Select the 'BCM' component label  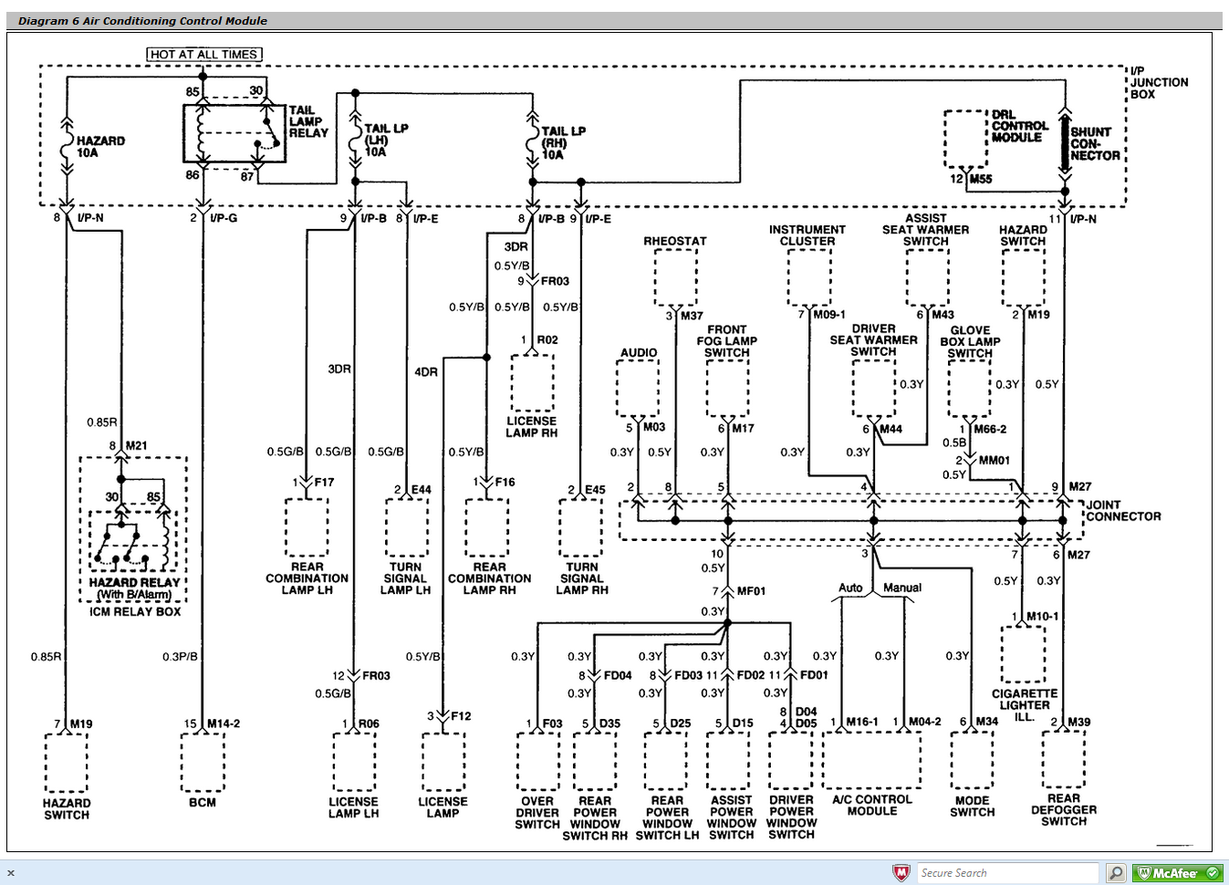(x=203, y=802)
